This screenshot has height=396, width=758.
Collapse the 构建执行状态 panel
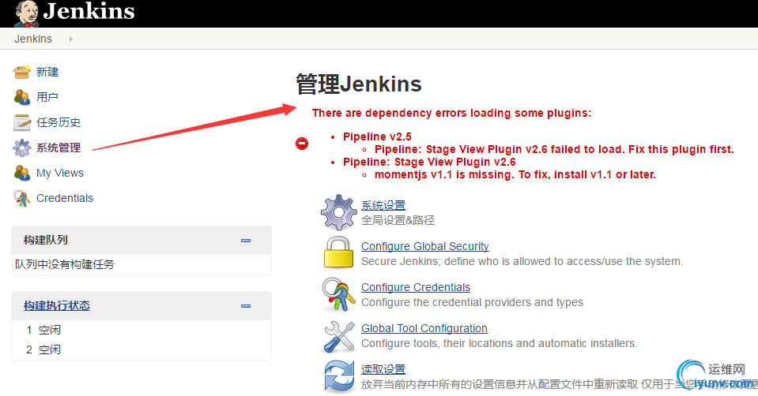246,306
